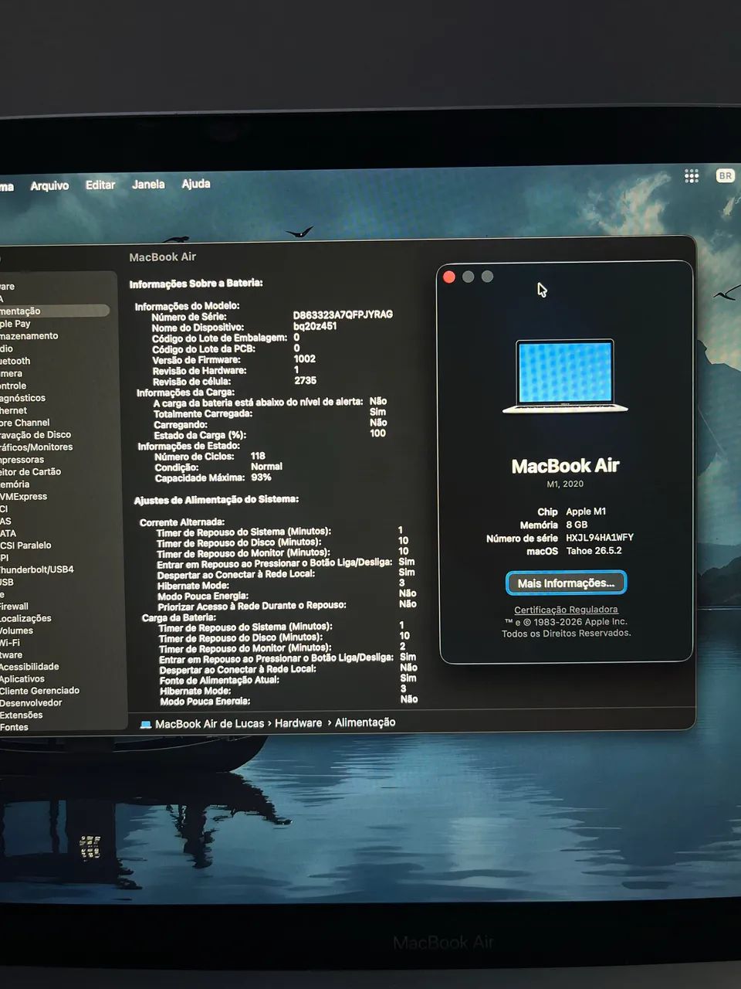741x989 pixels.
Task: Select Armazenamento in the sidebar
Action: [29, 336]
